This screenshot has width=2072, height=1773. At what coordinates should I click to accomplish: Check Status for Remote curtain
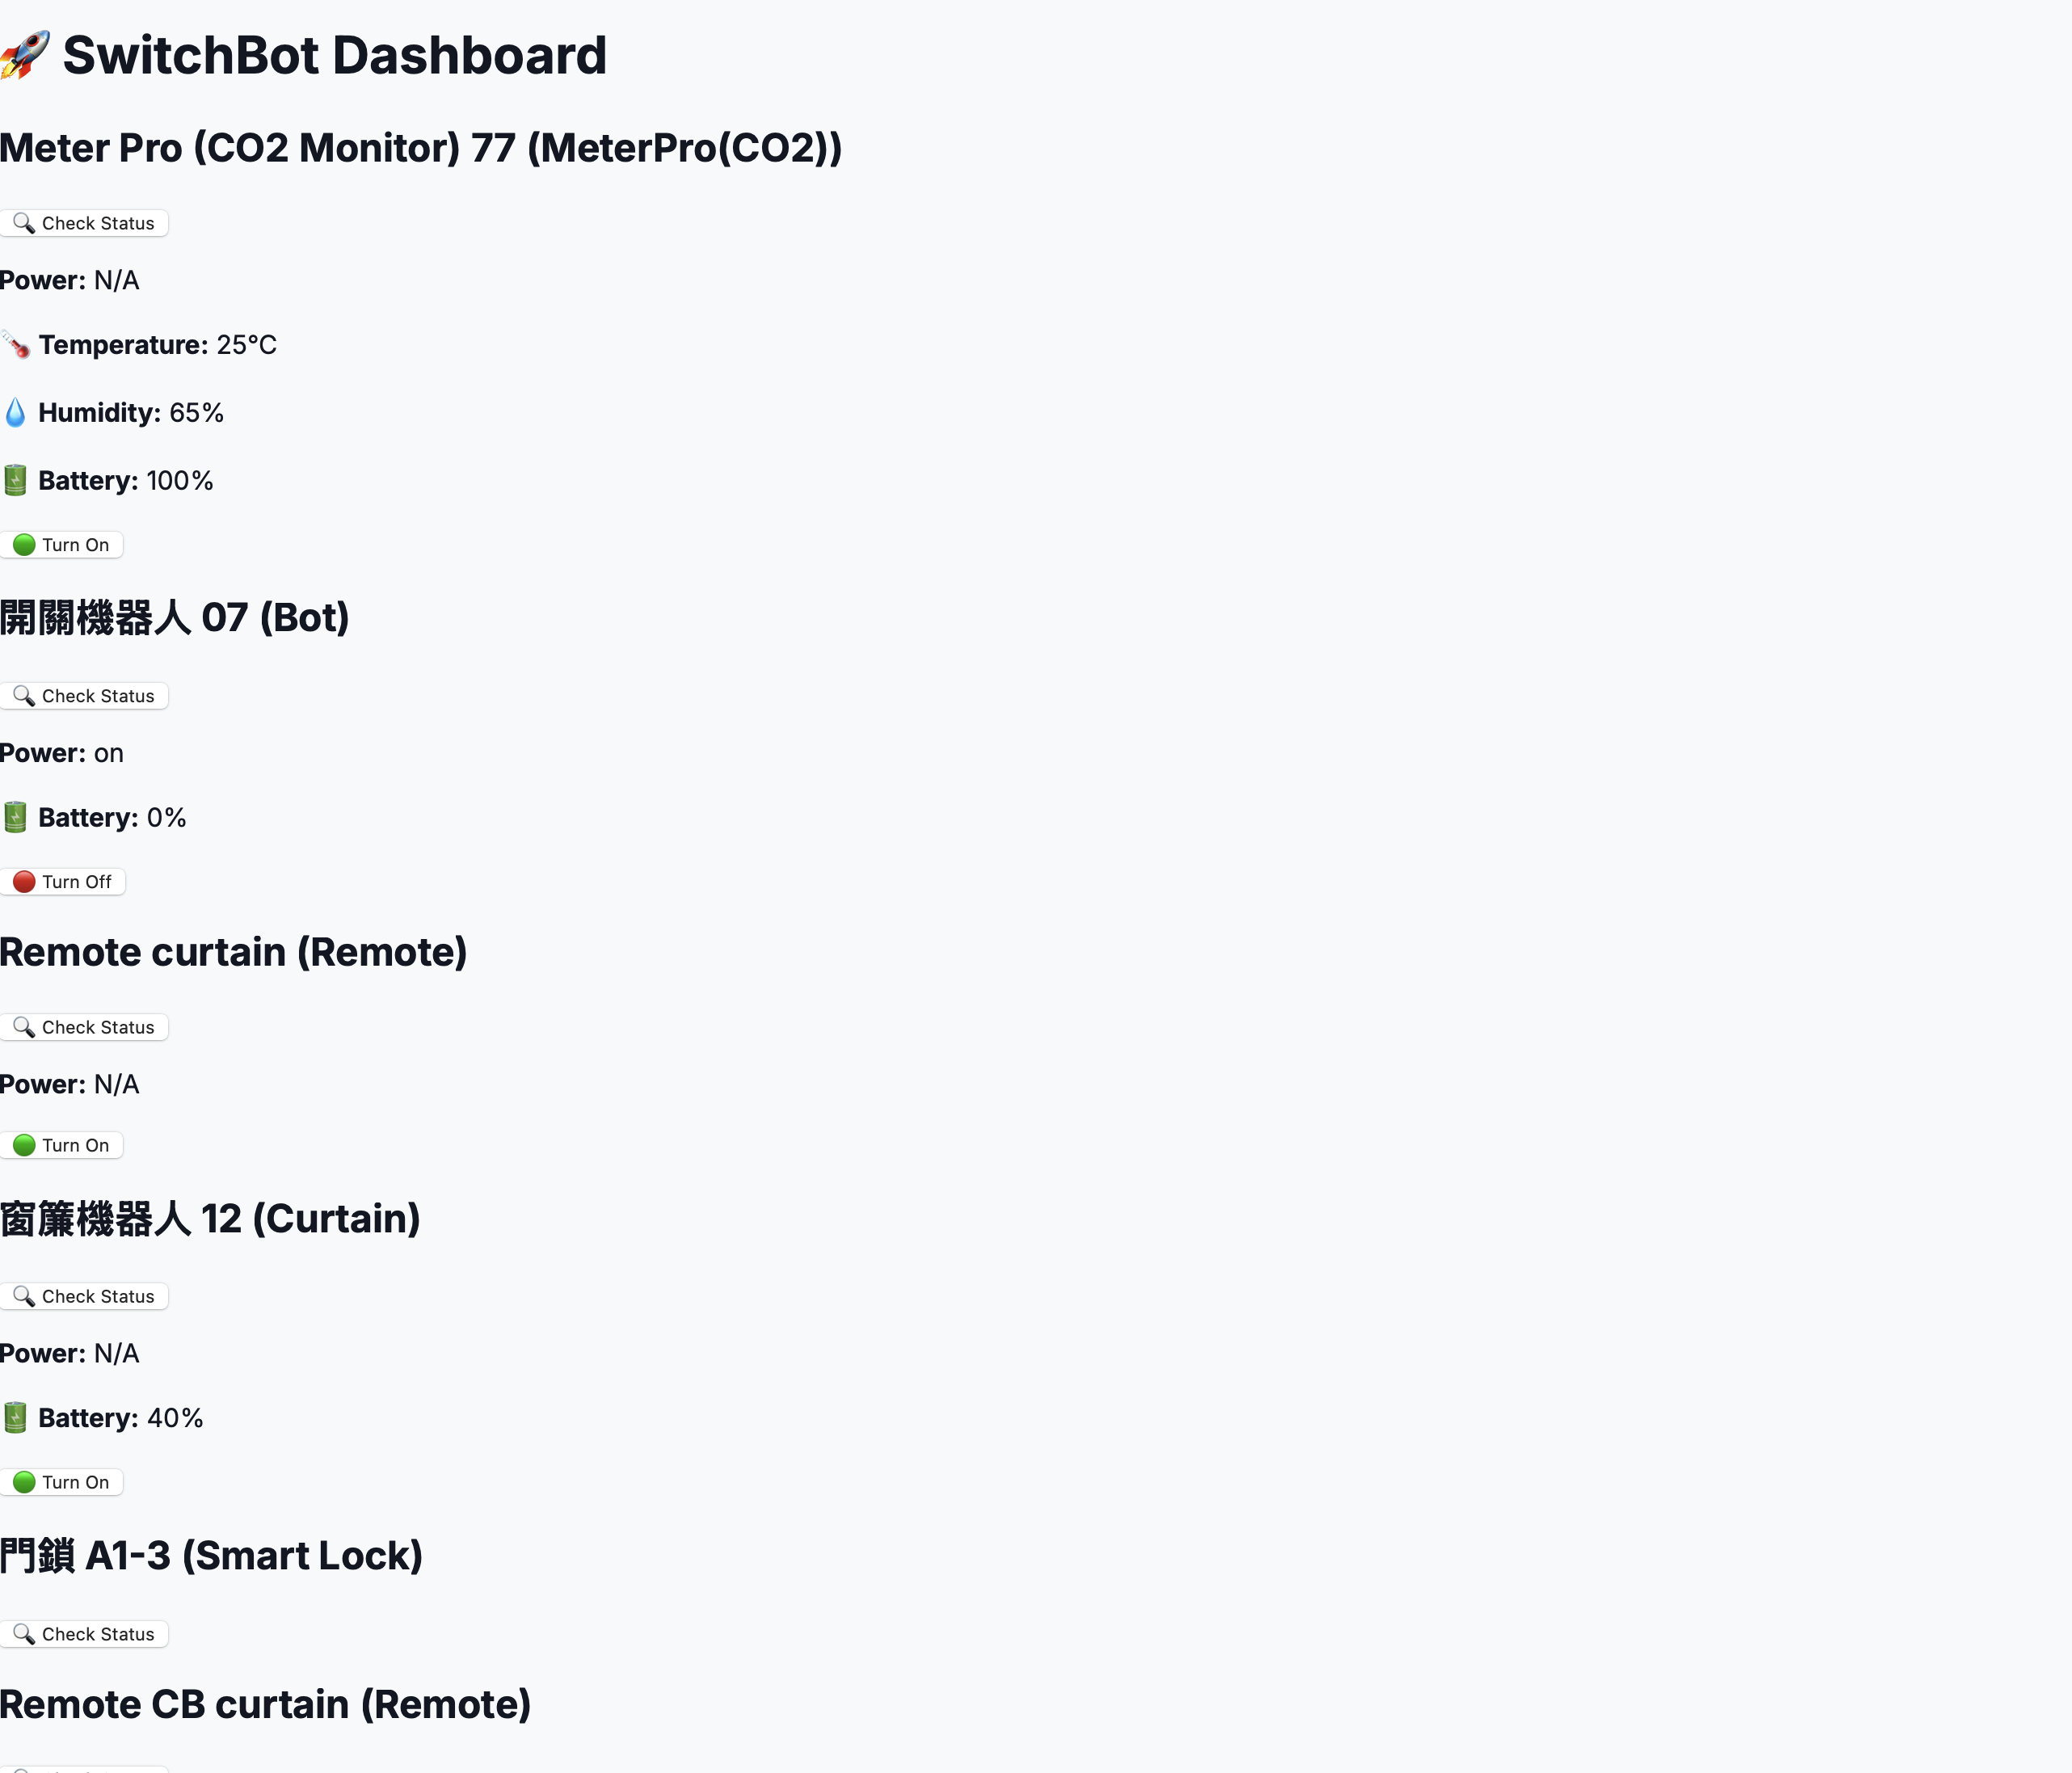click(x=84, y=1027)
